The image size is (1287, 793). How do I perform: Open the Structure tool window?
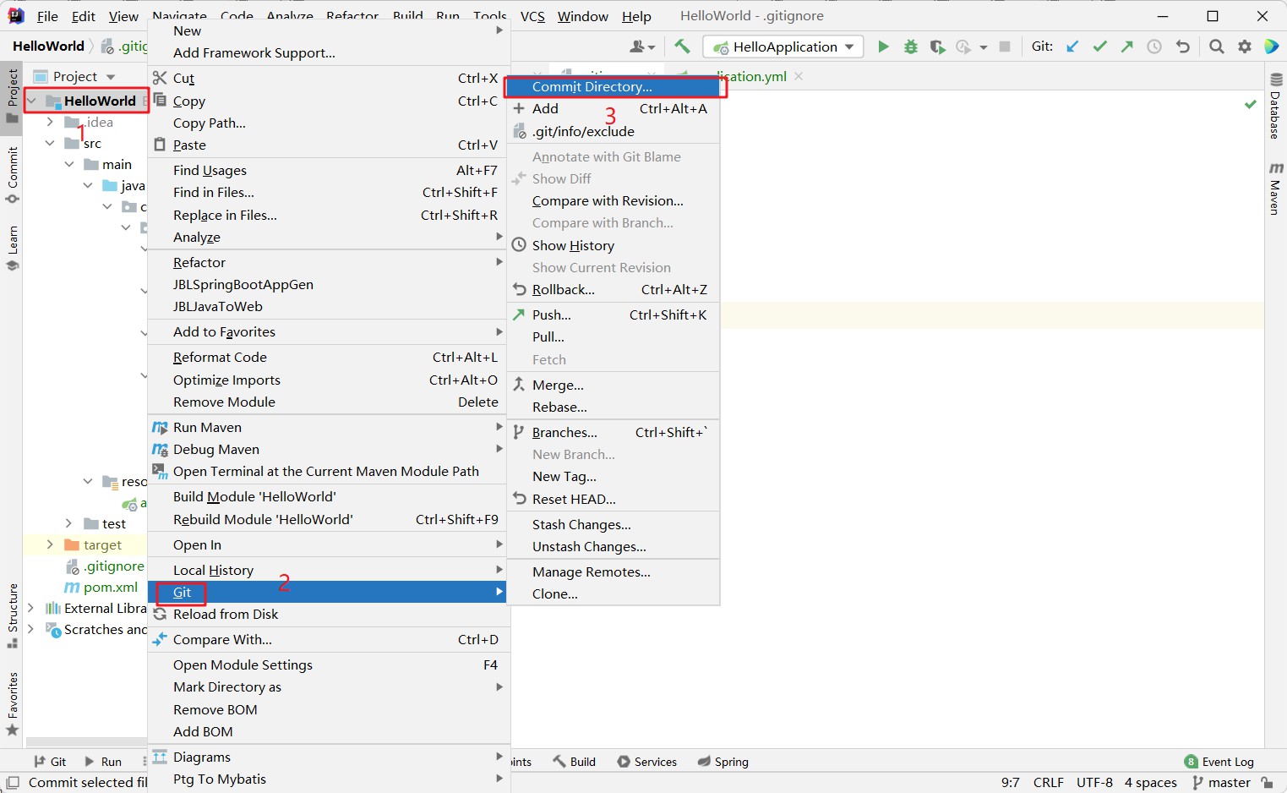pyautogui.click(x=12, y=615)
